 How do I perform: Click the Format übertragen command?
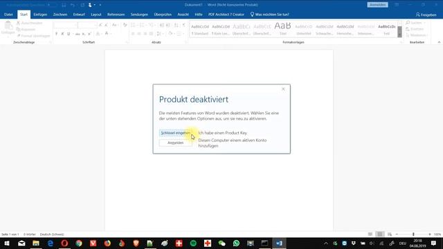click(33, 36)
